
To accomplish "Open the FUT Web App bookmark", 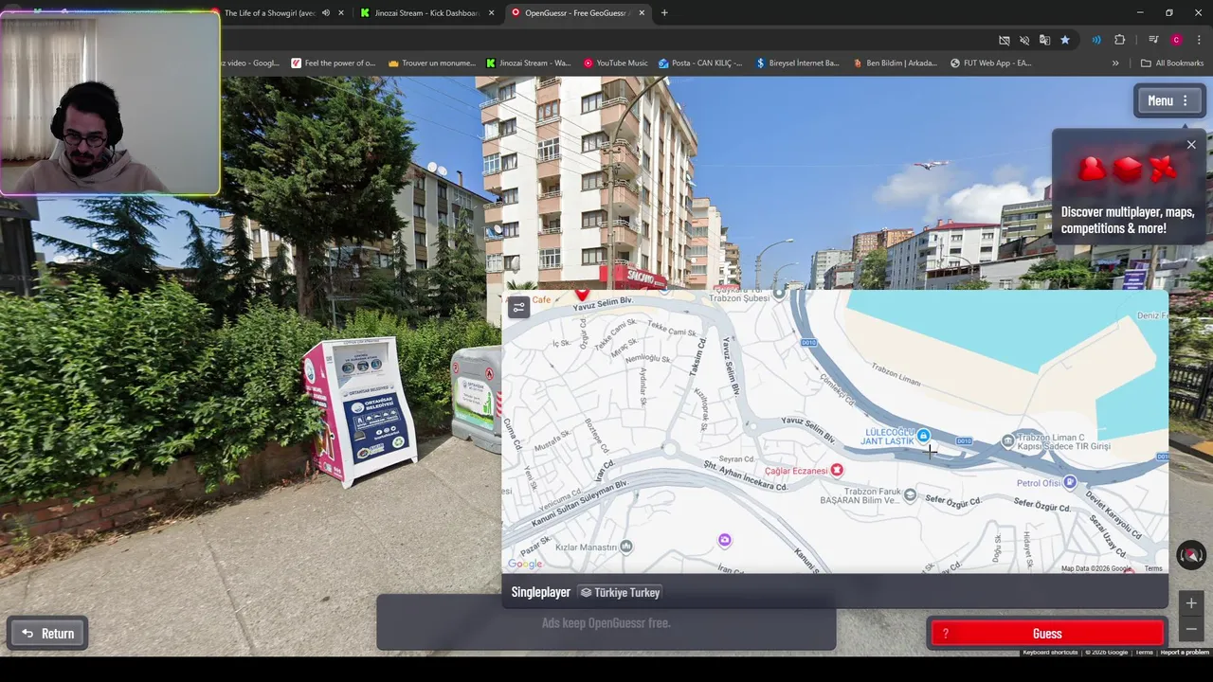I will point(990,63).
